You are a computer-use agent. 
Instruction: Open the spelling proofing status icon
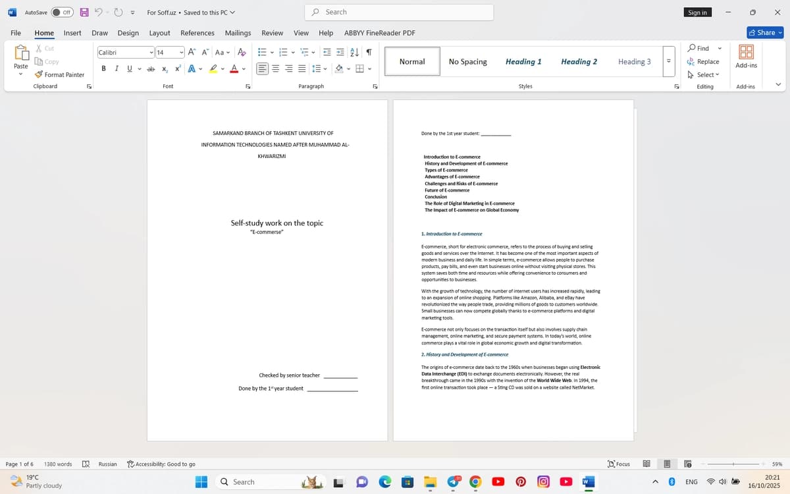(x=86, y=464)
